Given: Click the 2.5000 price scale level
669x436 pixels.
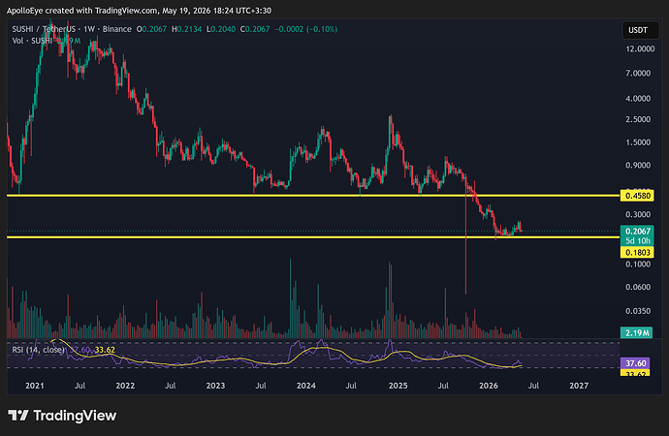Looking at the screenshot, I should coord(638,119).
